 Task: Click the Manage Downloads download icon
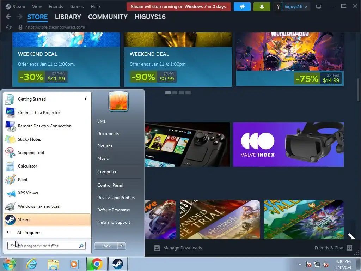157,248
